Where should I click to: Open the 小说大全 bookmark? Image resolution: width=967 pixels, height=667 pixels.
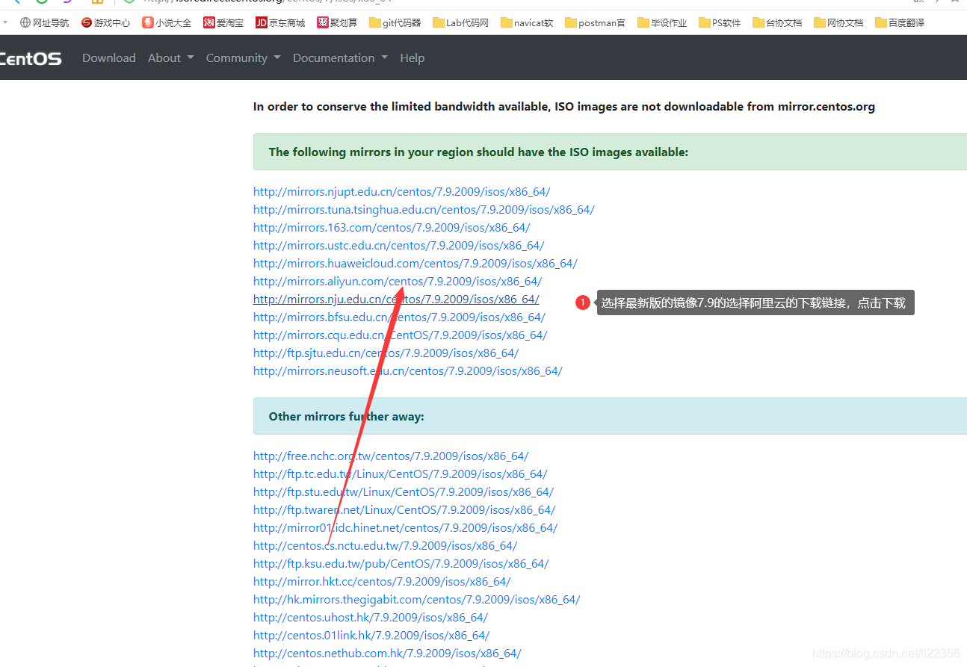coord(167,23)
